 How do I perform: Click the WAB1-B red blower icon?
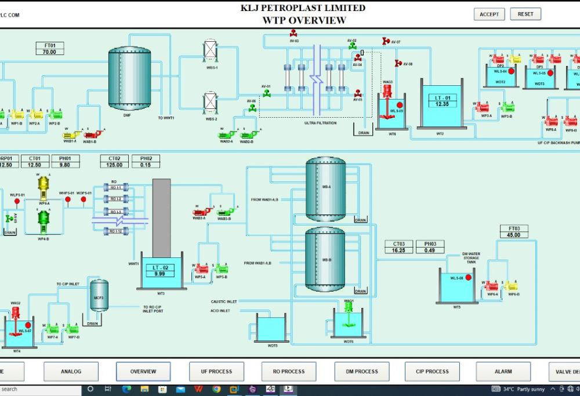[x=89, y=135]
